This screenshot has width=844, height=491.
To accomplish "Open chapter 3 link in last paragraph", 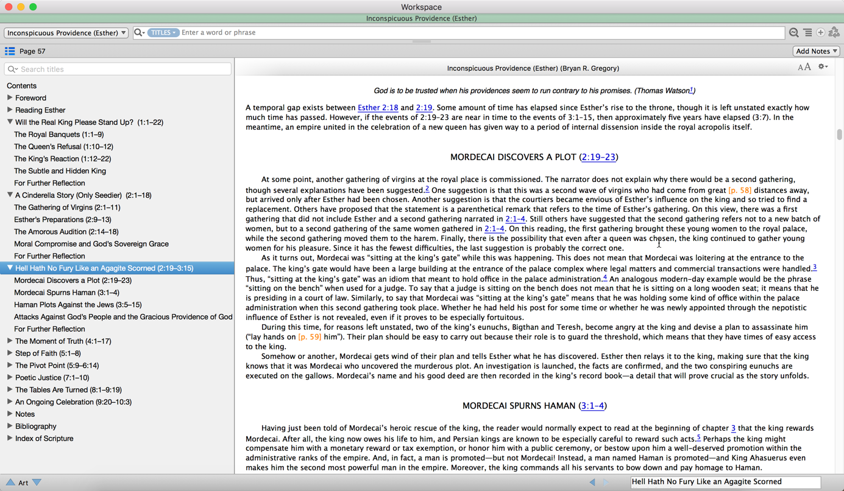I will (x=733, y=428).
